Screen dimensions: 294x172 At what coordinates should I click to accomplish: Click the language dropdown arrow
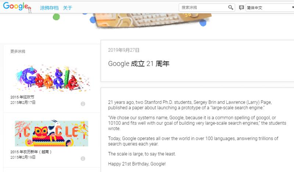pyautogui.click(x=293, y=7)
